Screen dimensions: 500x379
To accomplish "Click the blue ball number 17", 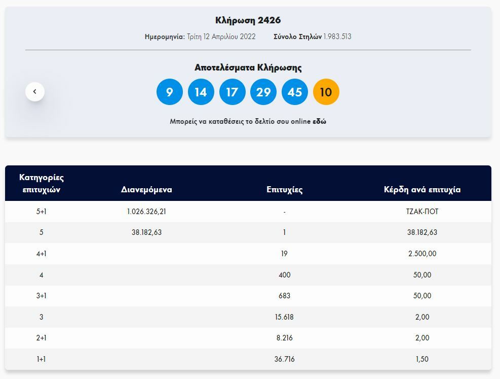I will coord(232,92).
